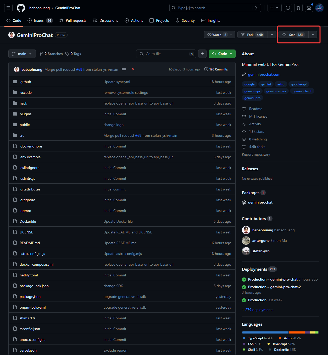Open the Actions tab
Image resolution: width=328 pixels, height=355 pixels.
point(134,20)
